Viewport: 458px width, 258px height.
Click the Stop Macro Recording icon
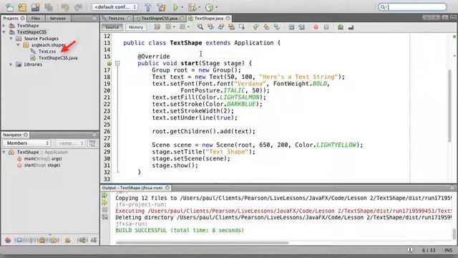(x=326, y=27)
